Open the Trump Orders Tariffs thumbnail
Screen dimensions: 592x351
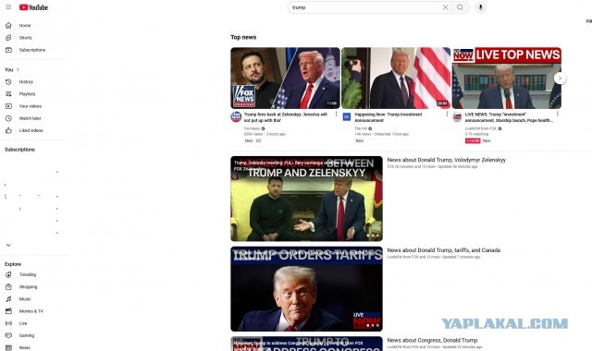[306, 289]
